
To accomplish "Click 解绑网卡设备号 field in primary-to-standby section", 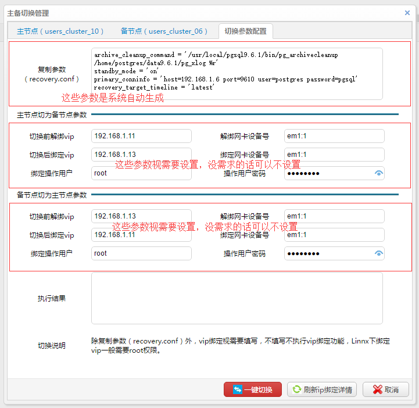I will point(334,136).
